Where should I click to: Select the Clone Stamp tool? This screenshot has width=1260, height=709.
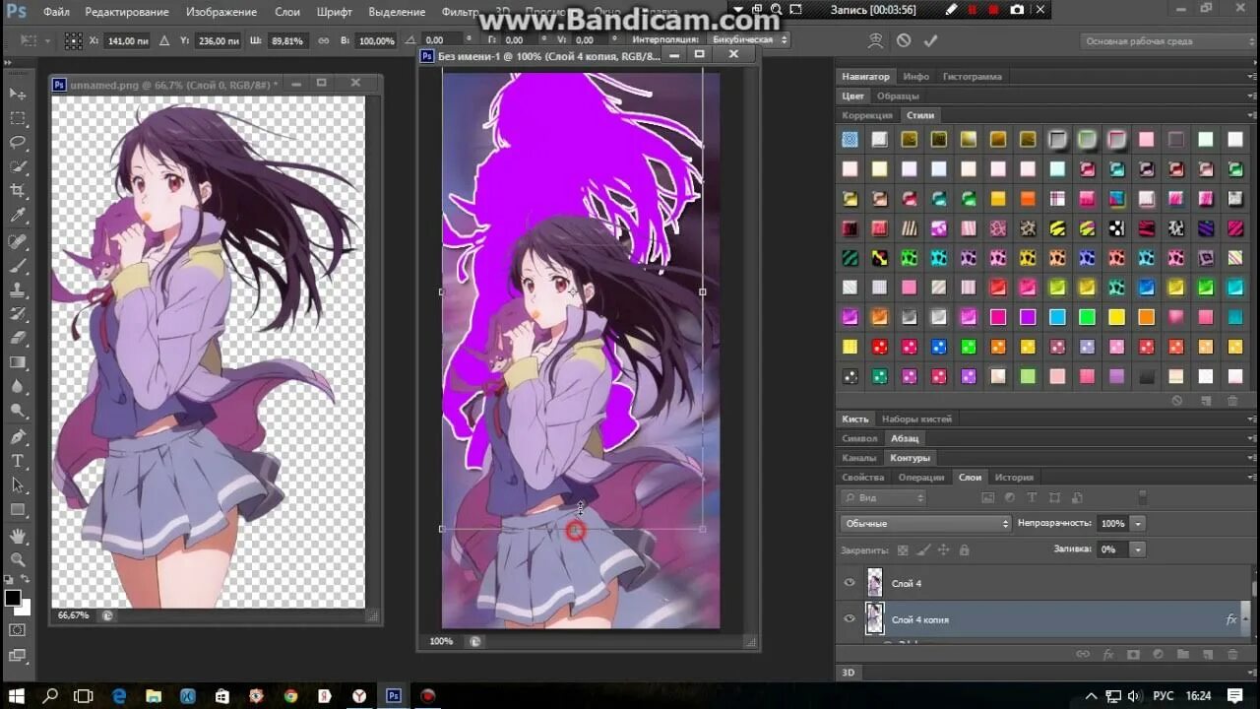(x=18, y=290)
